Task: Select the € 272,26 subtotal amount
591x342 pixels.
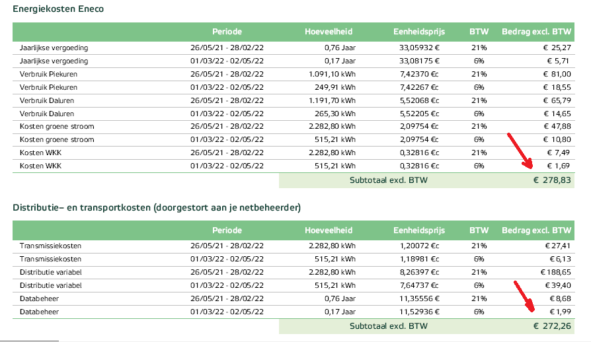Action: tap(552, 326)
